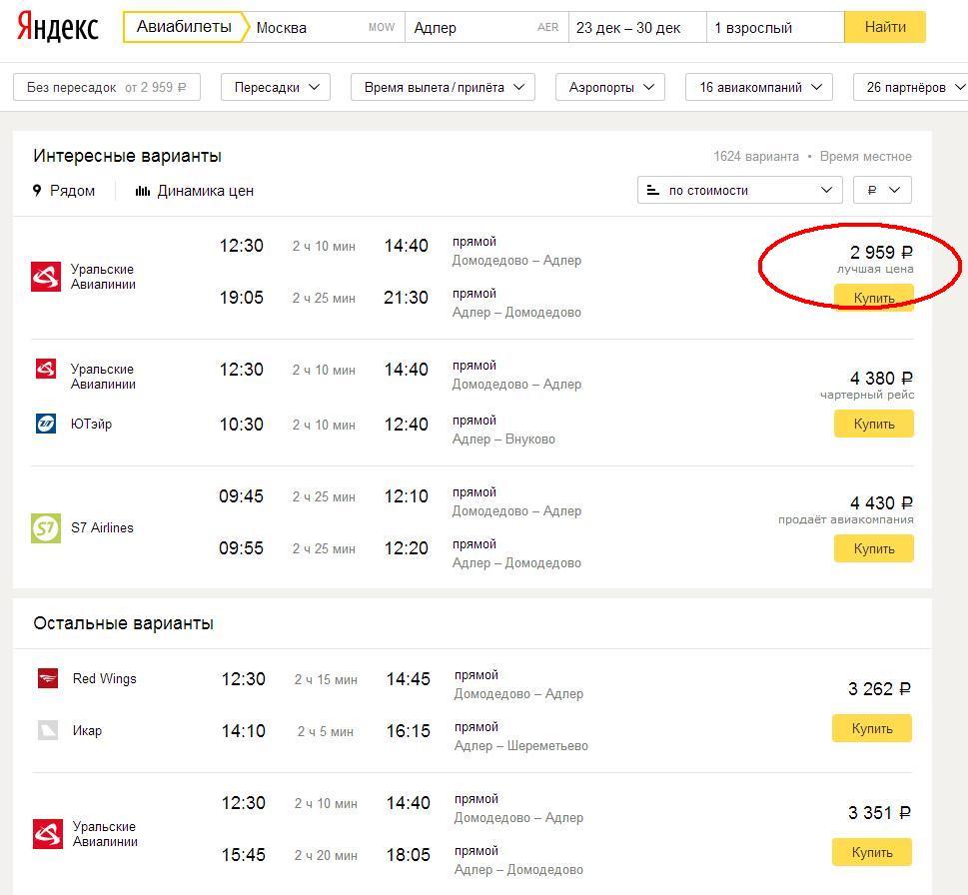This screenshot has height=895, width=968.
Task: Click the bar chart icon for Динамика цен
Action: pyautogui.click(x=143, y=191)
